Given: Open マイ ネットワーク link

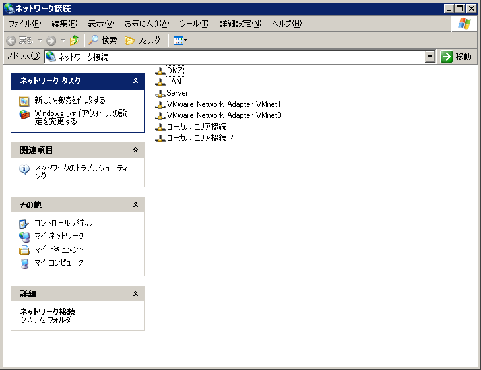Looking at the screenshot, I should (59, 236).
